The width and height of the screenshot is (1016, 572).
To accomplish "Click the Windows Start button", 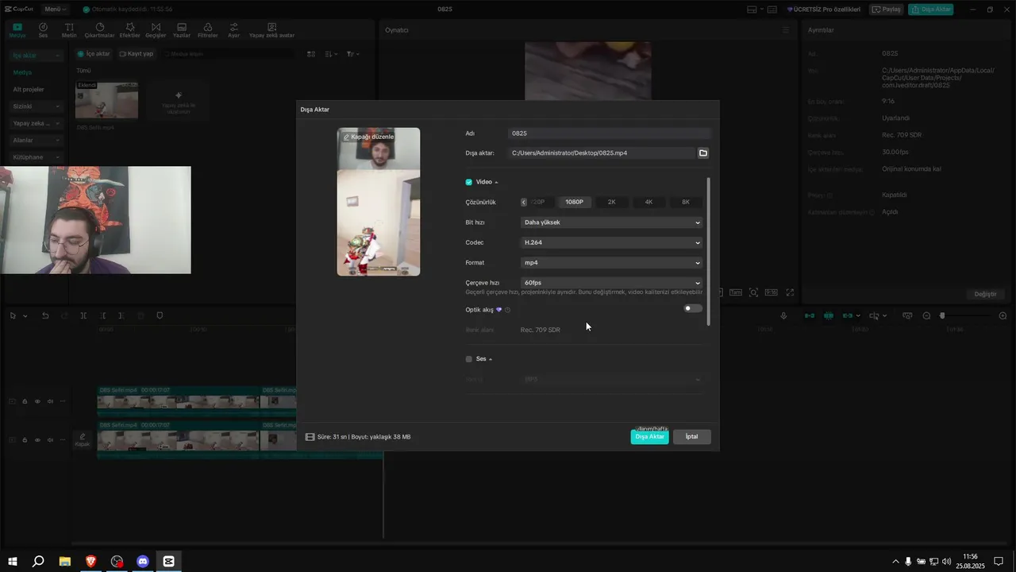I will tap(13, 562).
